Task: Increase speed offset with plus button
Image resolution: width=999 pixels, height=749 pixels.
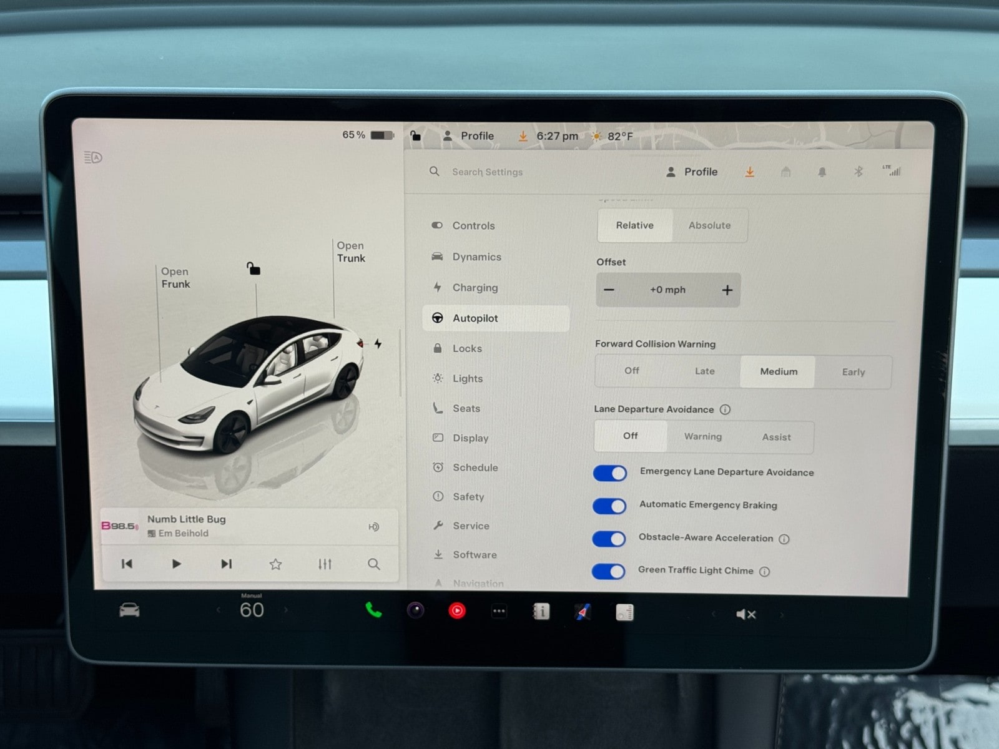Action: coord(727,290)
